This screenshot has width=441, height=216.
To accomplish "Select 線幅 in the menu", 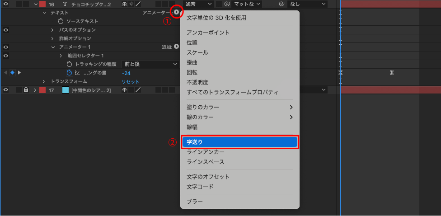I will [239, 127].
